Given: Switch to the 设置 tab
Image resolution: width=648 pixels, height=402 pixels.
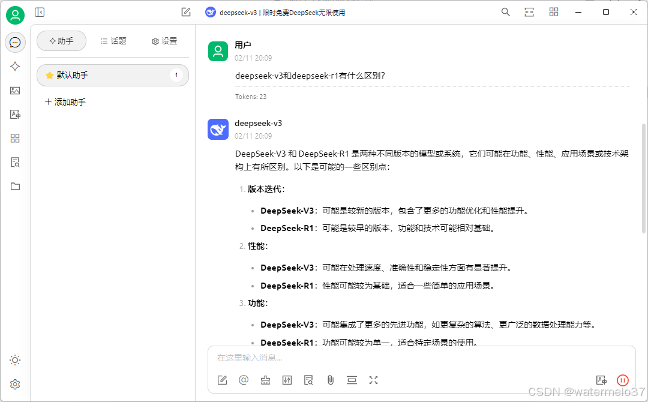Looking at the screenshot, I should pos(164,41).
